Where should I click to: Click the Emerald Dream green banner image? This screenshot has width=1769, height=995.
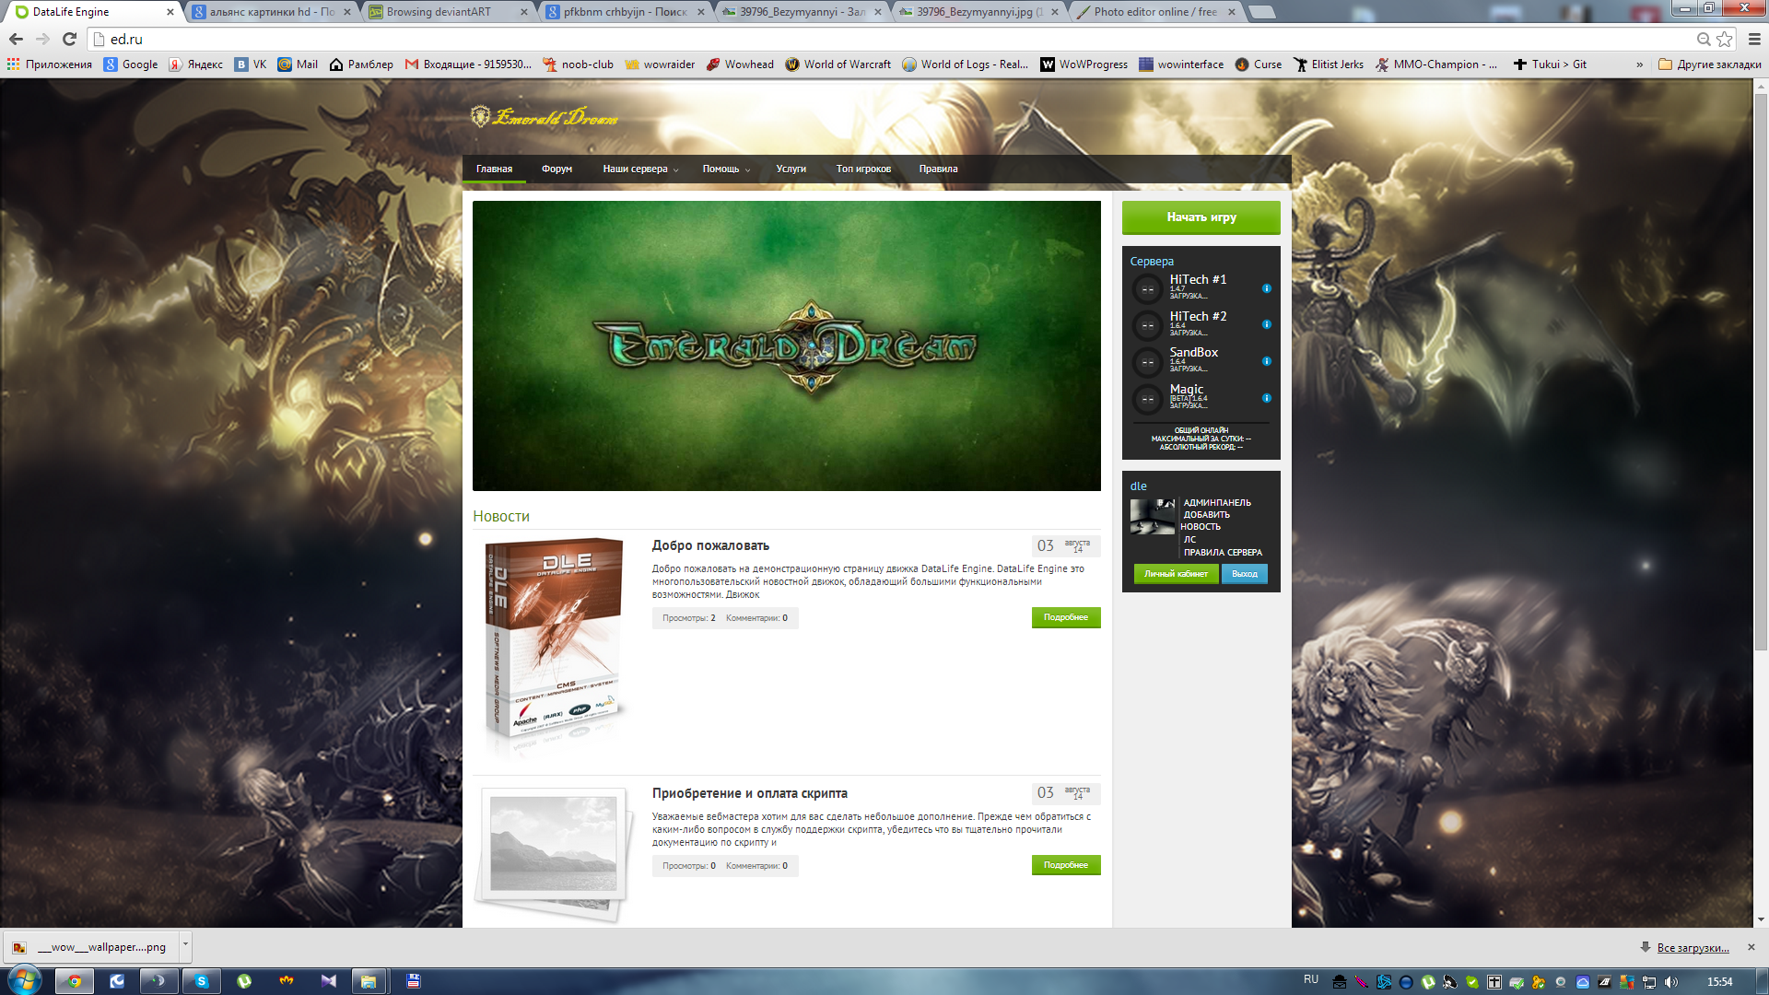tap(786, 345)
